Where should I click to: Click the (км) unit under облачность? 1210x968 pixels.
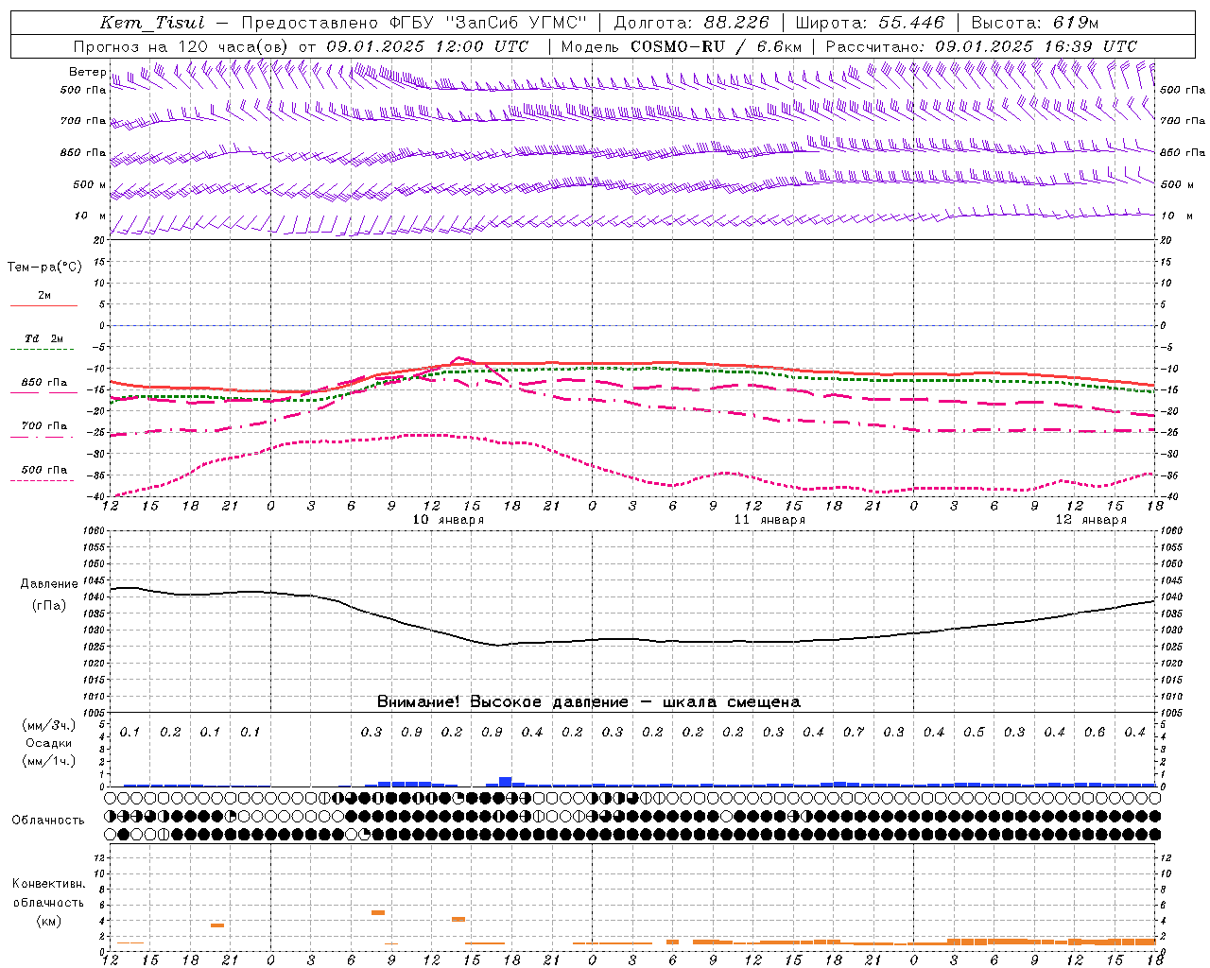pos(49,922)
